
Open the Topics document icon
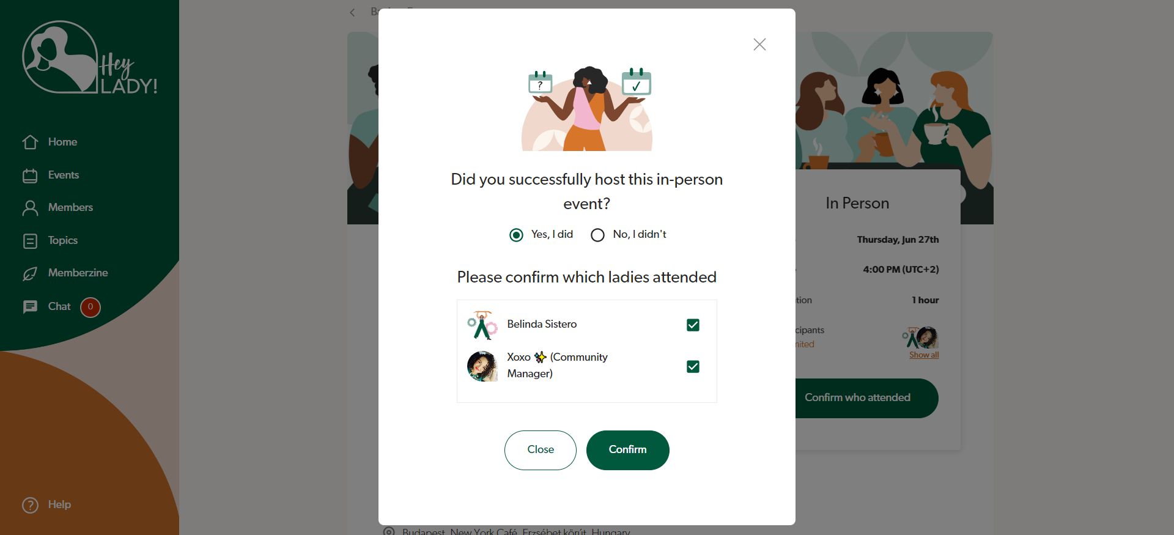click(30, 241)
